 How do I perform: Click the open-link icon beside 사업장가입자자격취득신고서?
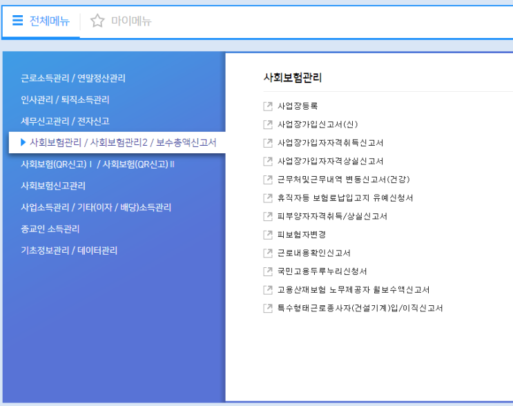click(268, 143)
